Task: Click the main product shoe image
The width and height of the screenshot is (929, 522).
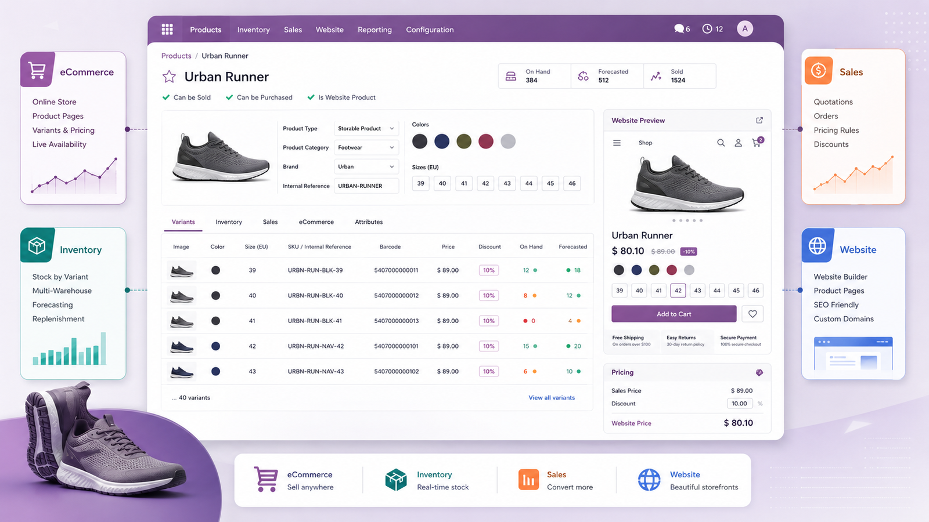Action: pyautogui.click(x=221, y=156)
